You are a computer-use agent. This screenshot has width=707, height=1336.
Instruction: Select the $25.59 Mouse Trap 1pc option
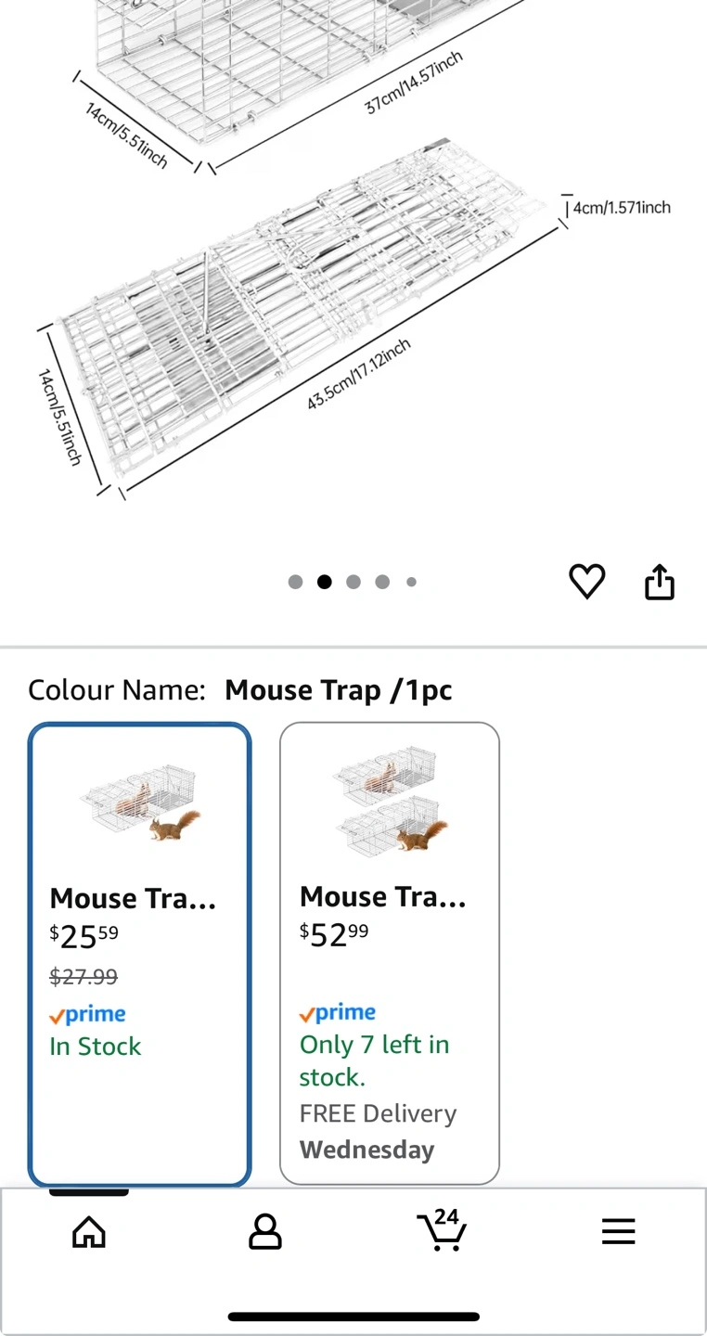(139, 956)
